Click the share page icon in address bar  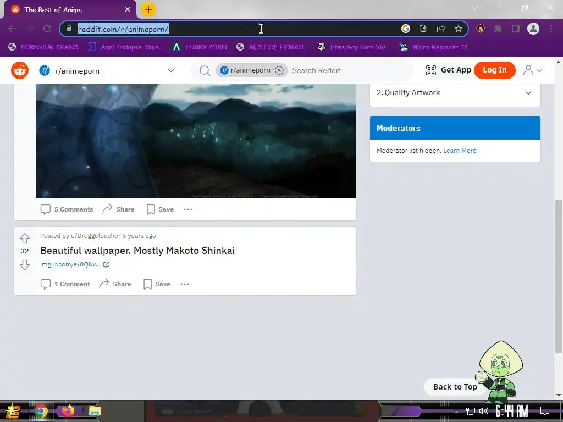point(441,29)
